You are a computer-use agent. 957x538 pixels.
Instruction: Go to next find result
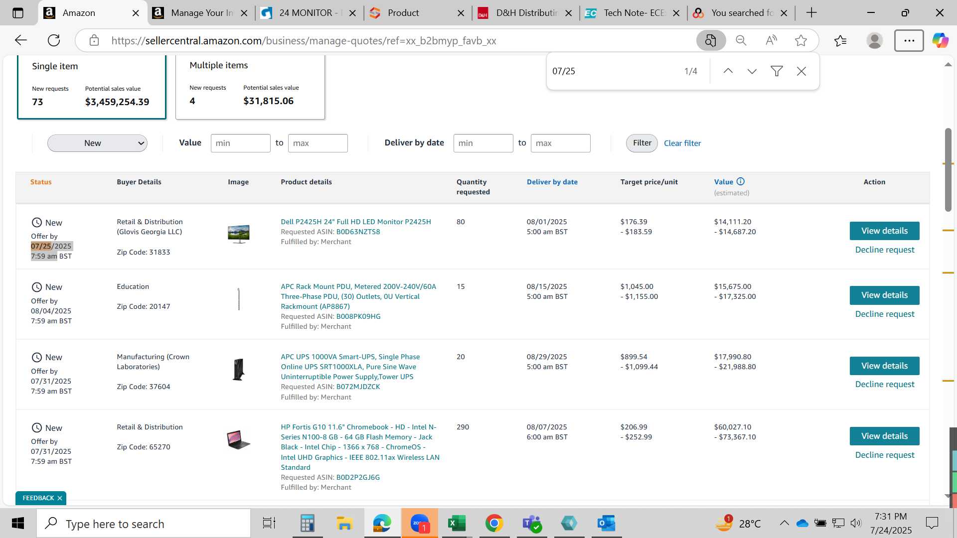(752, 71)
